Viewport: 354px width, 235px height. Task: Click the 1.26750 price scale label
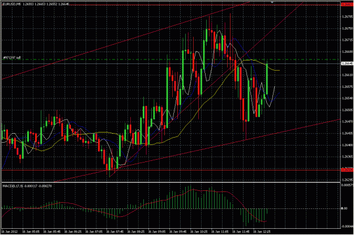[347, 28]
